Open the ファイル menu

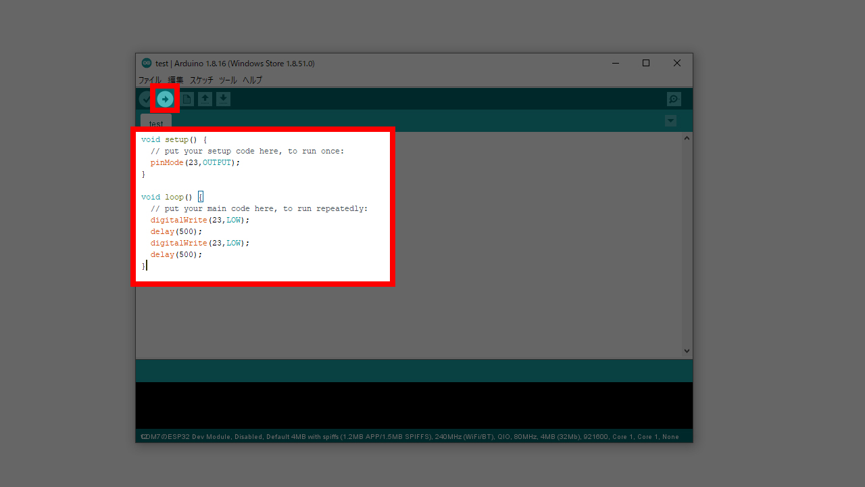coord(150,80)
